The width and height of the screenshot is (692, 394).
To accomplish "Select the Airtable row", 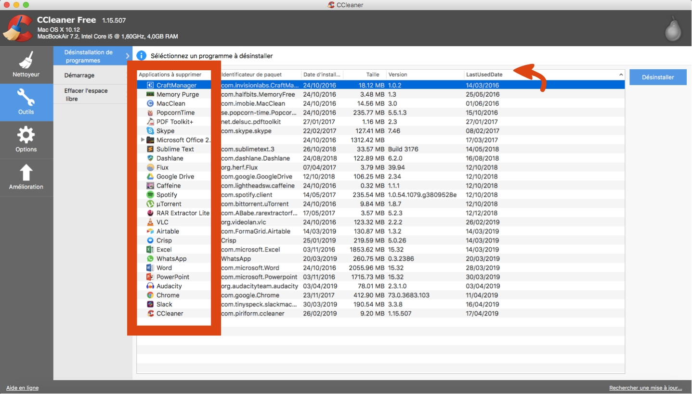I will (381, 231).
